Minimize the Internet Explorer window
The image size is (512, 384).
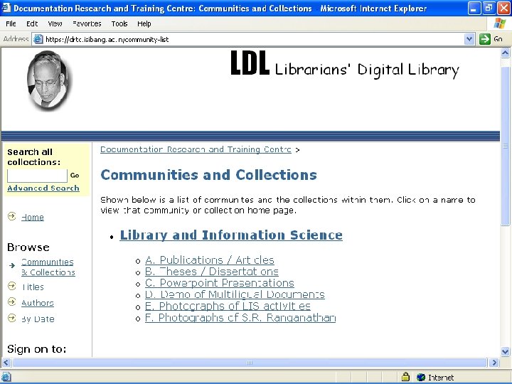coord(474,8)
